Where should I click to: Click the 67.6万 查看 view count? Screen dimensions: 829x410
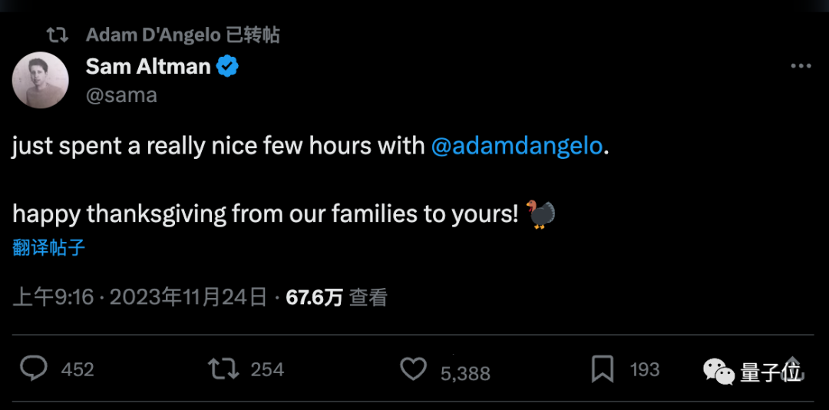tap(336, 297)
